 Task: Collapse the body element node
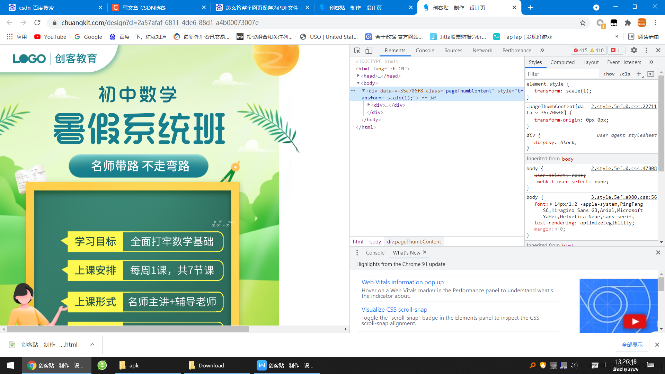click(358, 83)
